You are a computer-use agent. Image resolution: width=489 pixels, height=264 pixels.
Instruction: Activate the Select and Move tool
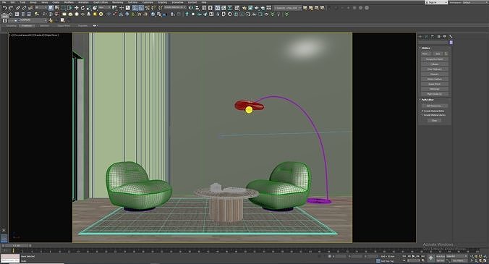click(77, 8)
